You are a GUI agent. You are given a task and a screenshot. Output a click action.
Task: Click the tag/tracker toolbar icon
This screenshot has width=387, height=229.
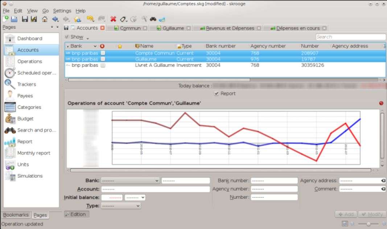coord(123,19)
